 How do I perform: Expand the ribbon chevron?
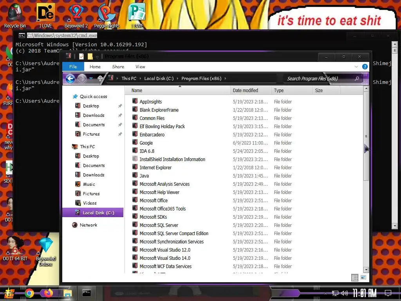tap(356, 67)
